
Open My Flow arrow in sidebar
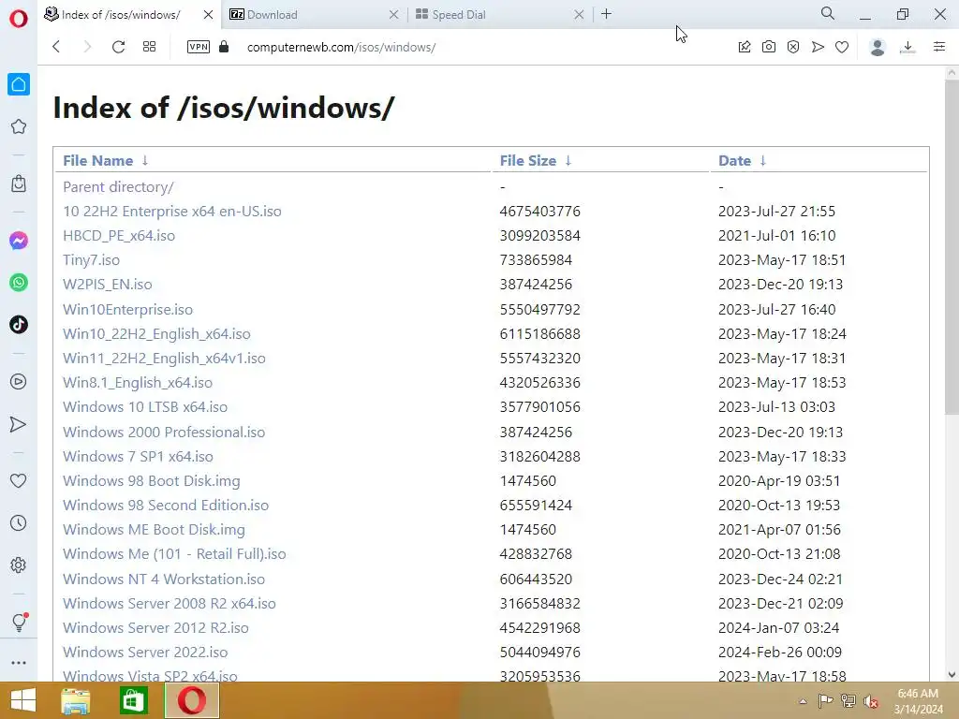pyautogui.click(x=19, y=424)
